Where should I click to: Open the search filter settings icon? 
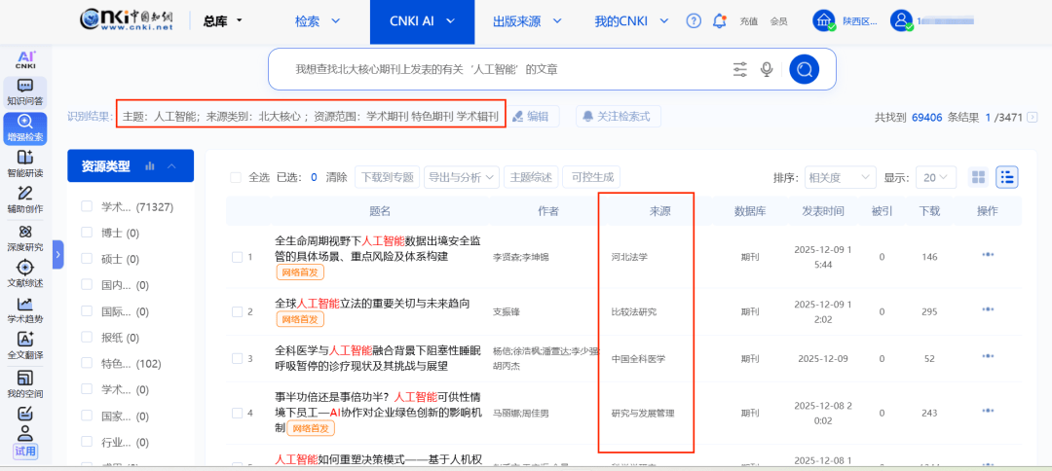740,69
